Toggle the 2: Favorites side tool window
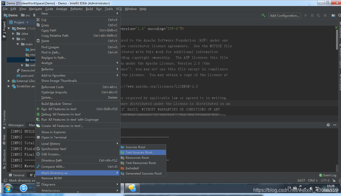 click(4, 120)
